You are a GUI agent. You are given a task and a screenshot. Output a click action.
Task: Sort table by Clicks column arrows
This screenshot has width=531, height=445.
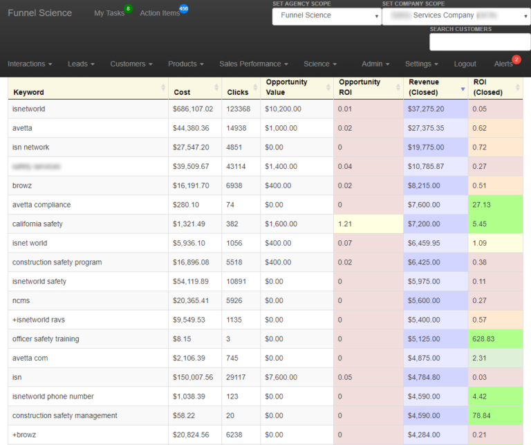tap(255, 87)
